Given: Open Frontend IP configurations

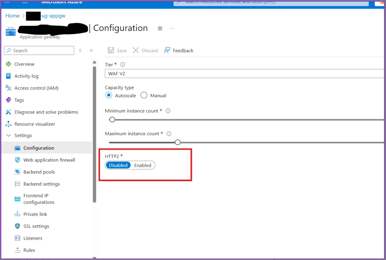Looking at the screenshot, I should point(39,199).
